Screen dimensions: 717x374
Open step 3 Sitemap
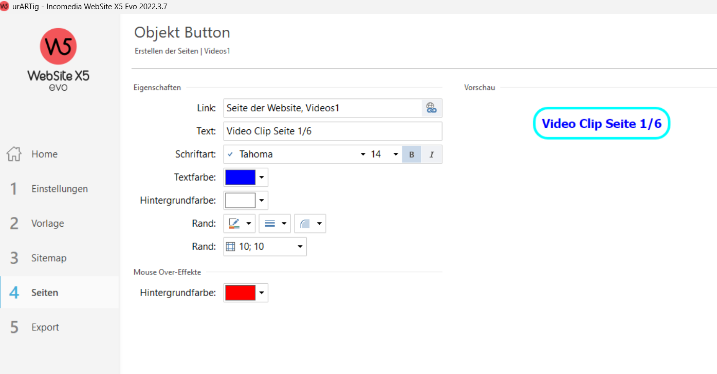click(x=49, y=258)
